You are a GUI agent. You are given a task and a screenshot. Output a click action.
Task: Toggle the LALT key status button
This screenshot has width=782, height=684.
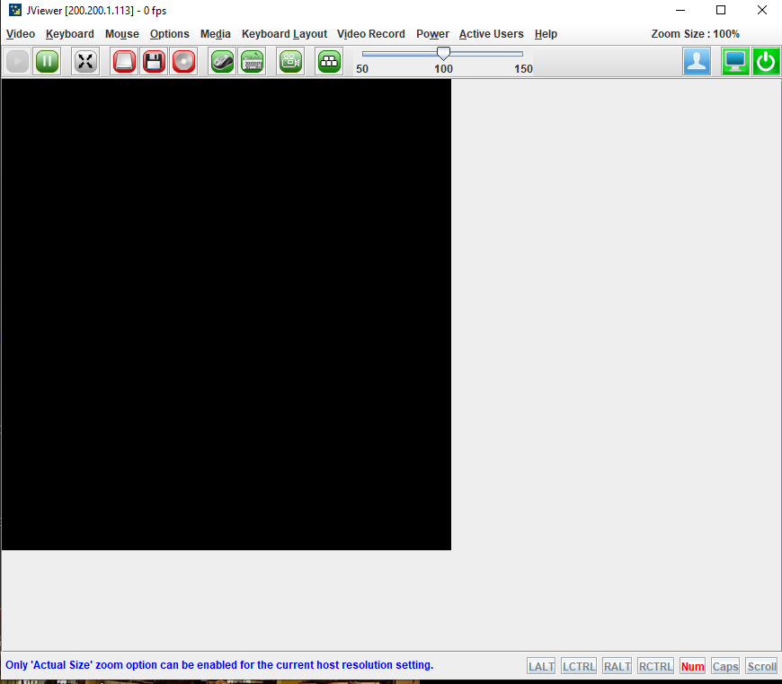pos(541,666)
